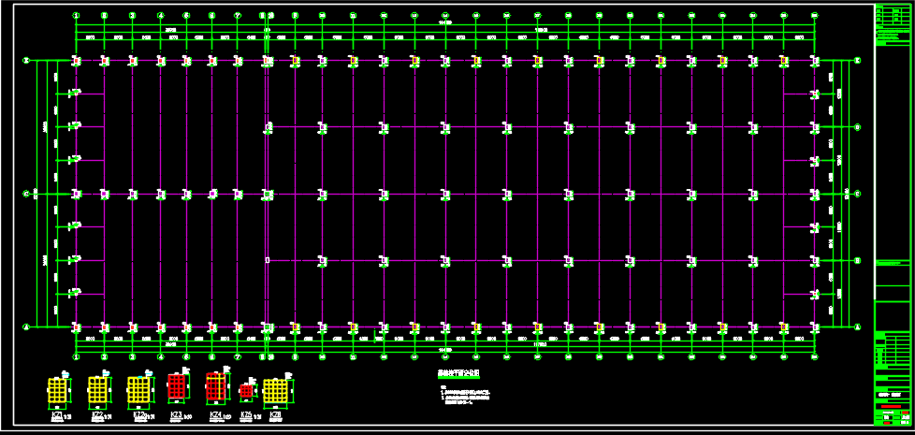The width and height of the screenshot is (915, 435).
Task: Click the left-side row axis bubble at top
Action: coord(26,61)
